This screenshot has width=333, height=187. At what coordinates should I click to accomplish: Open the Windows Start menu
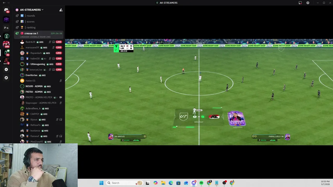(x=101, y=183)
